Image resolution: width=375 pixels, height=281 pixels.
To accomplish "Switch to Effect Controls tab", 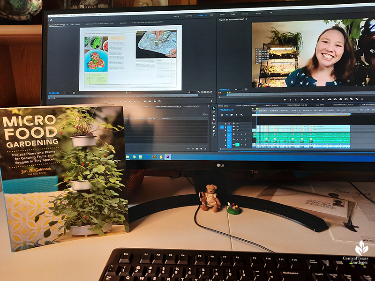I will [x=75, y=24].
